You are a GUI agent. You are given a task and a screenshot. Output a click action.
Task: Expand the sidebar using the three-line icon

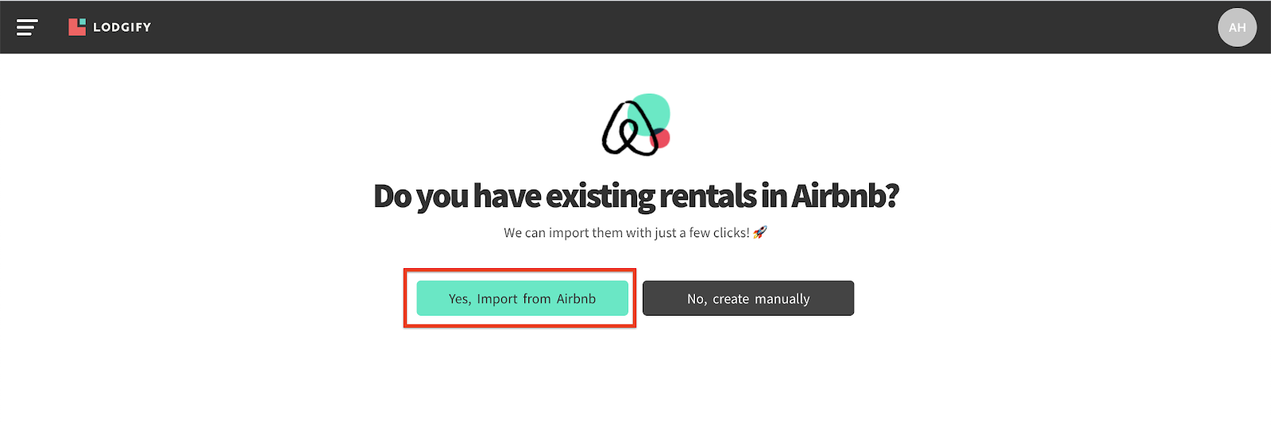(27, 28)
